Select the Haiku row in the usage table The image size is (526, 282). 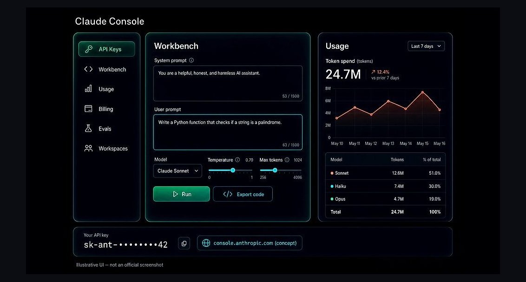pos(386,186)
